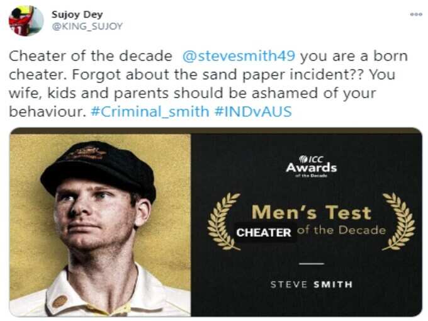The image size is (428, 321).
Task: Click the player's black cap in photo
Action: (x=98, y=169)
